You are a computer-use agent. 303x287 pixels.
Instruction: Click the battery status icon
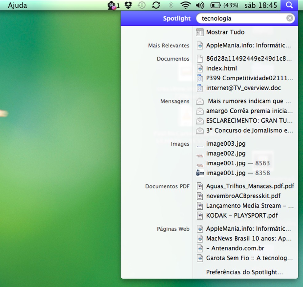pos(216,5)
